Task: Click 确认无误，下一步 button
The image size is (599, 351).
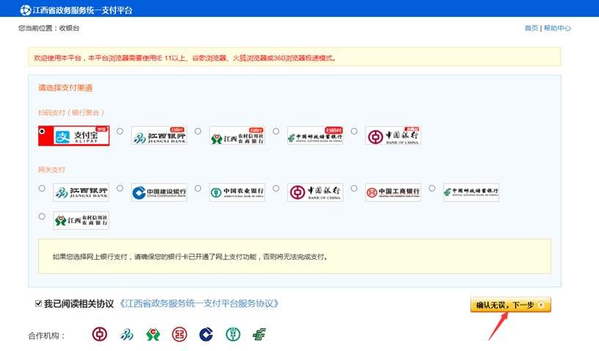Action: point(511,305)
